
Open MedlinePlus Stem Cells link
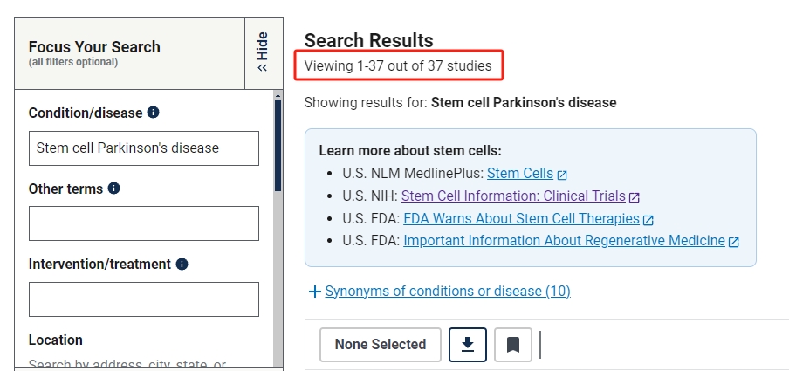(x=520, y=174)
